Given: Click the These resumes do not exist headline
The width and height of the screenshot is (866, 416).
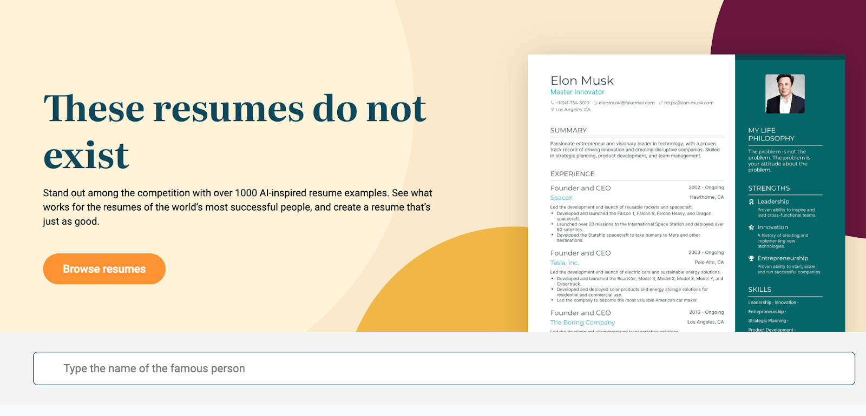Looking at the screenshot, I should [x=235, y=131].
